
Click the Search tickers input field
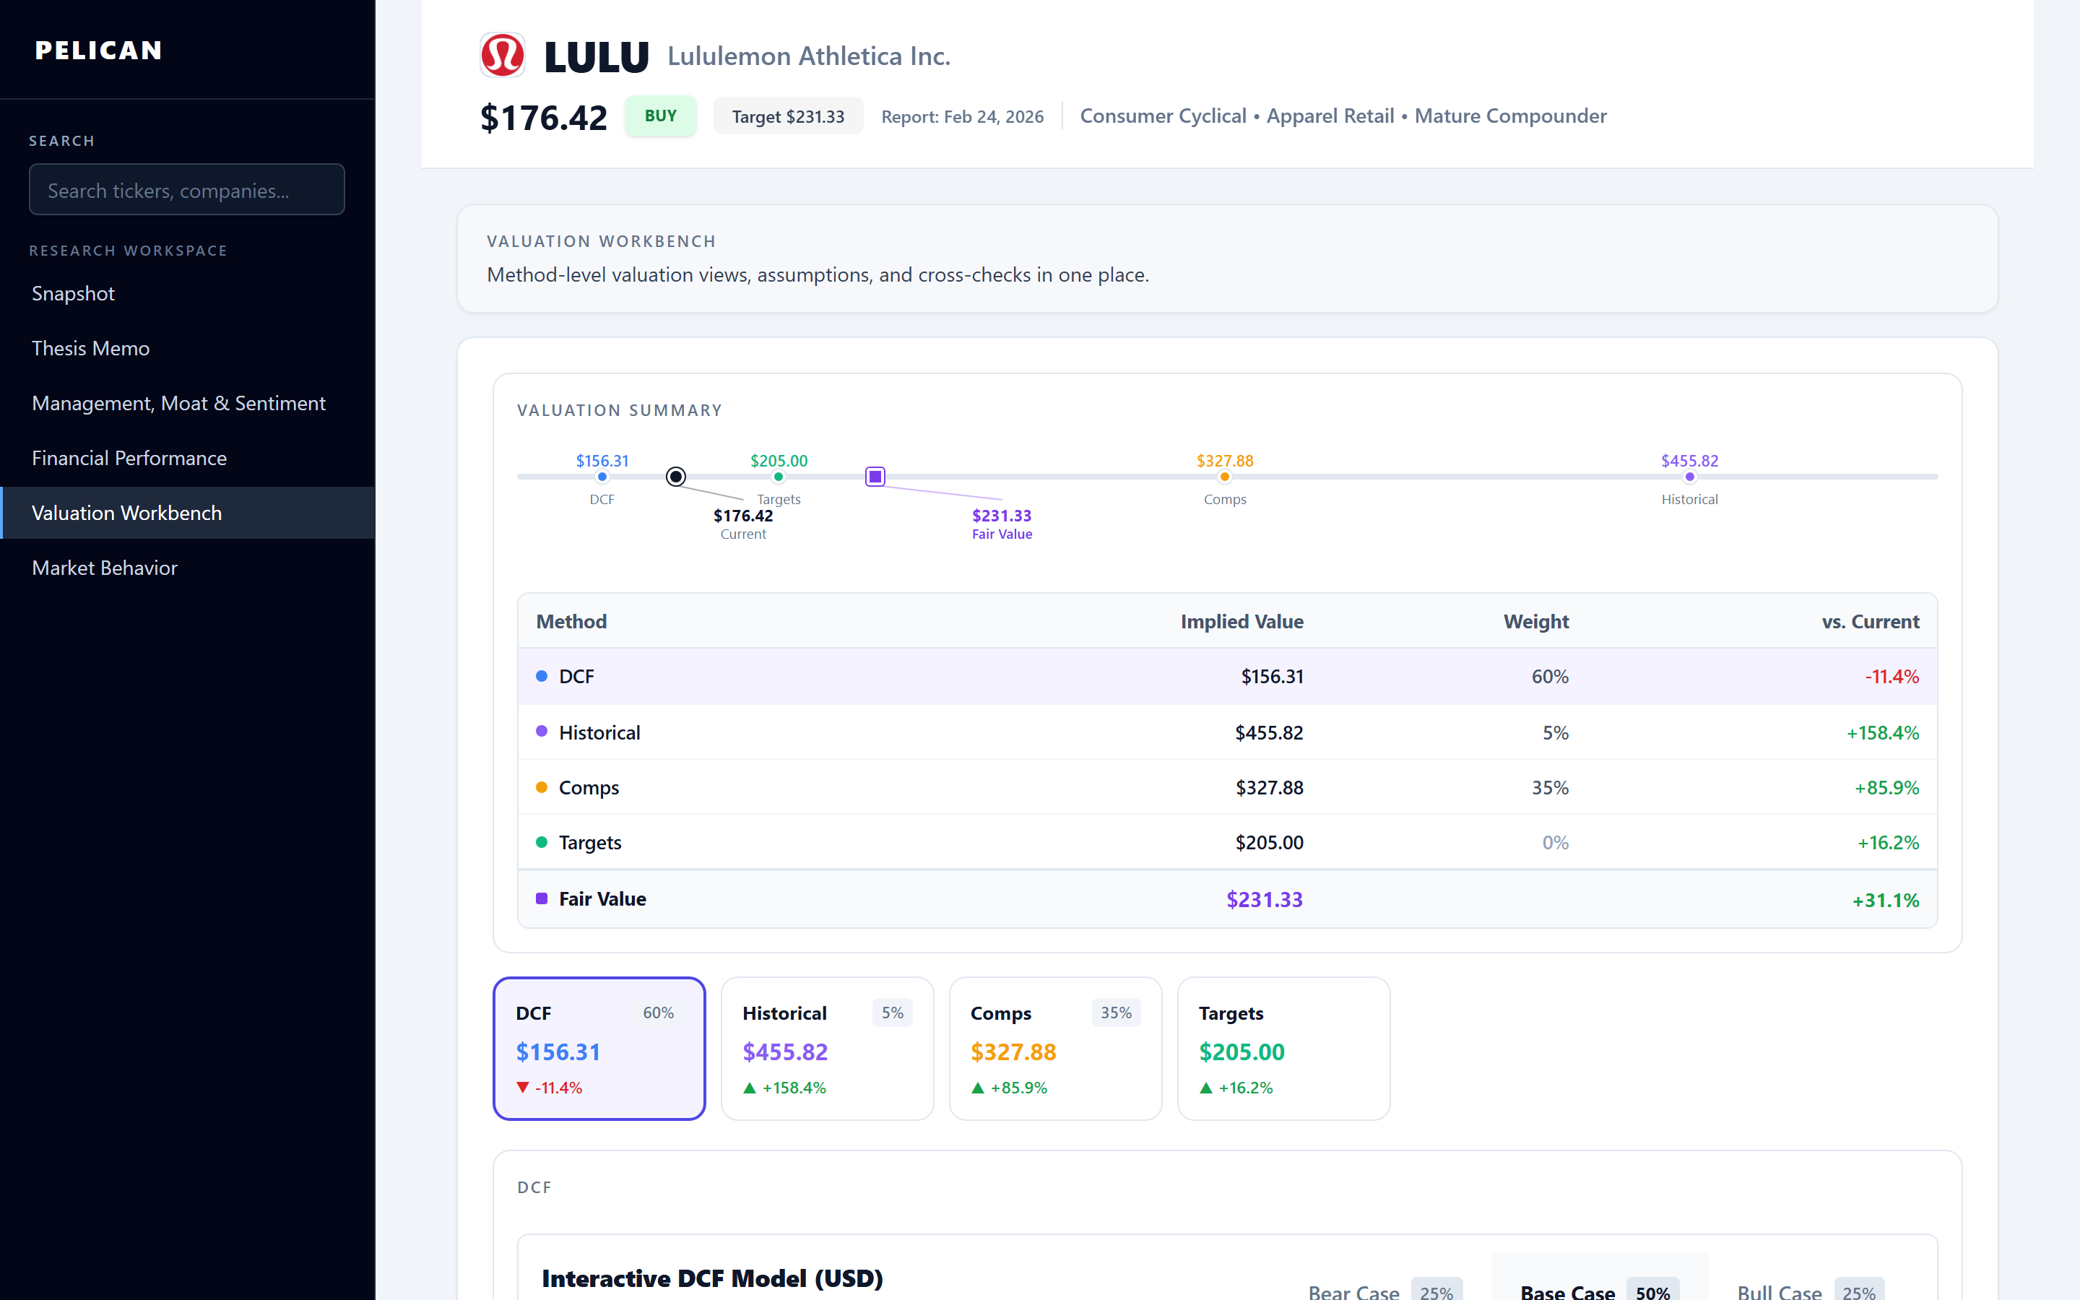pyautogui.click(x=186, y=190)
